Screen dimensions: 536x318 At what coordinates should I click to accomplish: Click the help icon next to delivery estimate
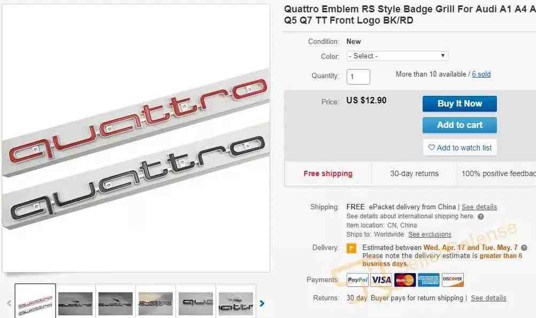pos(524,247)
